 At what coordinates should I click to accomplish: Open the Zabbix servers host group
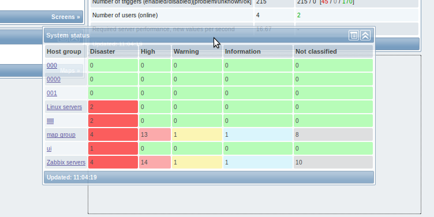[66, 162]
